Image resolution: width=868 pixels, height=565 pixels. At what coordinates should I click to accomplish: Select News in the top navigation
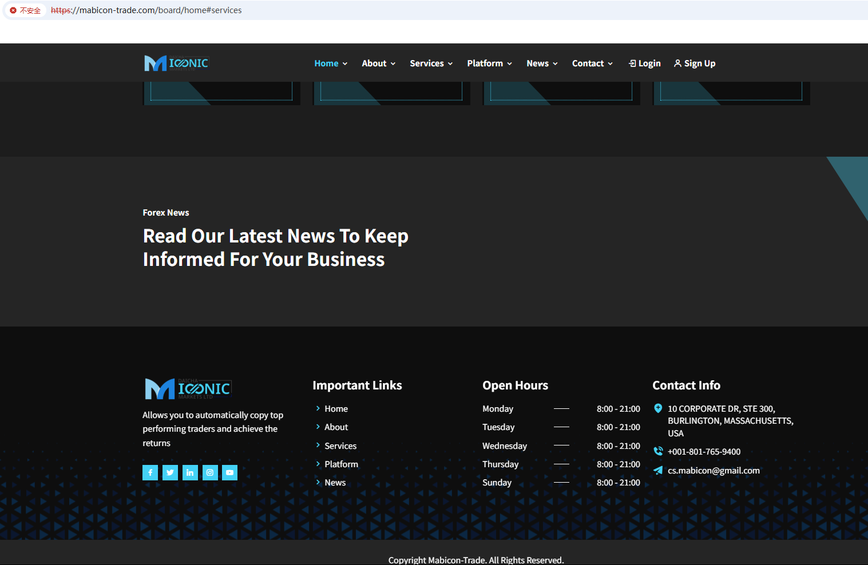tap(538, 63)
